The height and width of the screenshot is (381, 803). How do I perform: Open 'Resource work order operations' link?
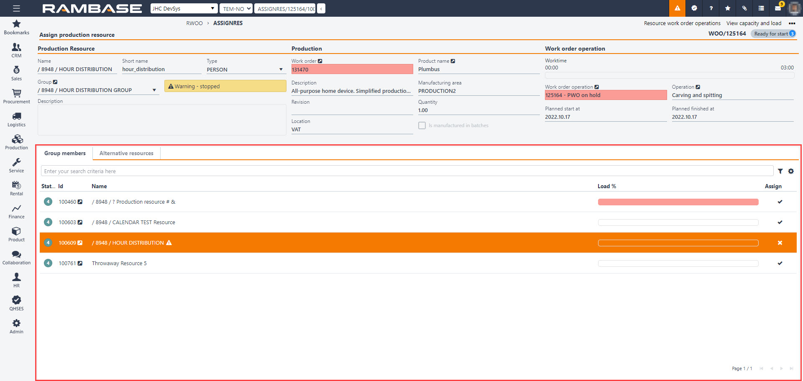[682, 23]
